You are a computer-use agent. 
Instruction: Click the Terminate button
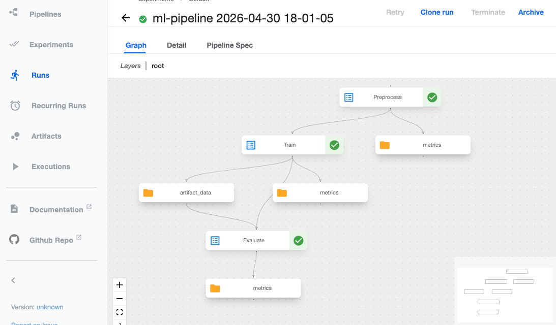pos(488,12)
